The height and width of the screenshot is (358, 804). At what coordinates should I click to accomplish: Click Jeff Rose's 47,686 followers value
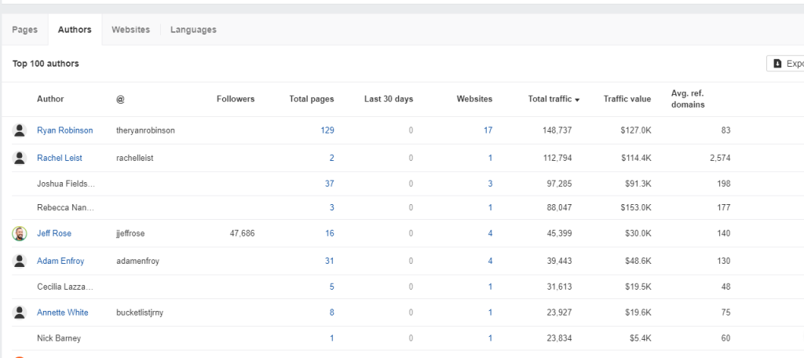242,233
